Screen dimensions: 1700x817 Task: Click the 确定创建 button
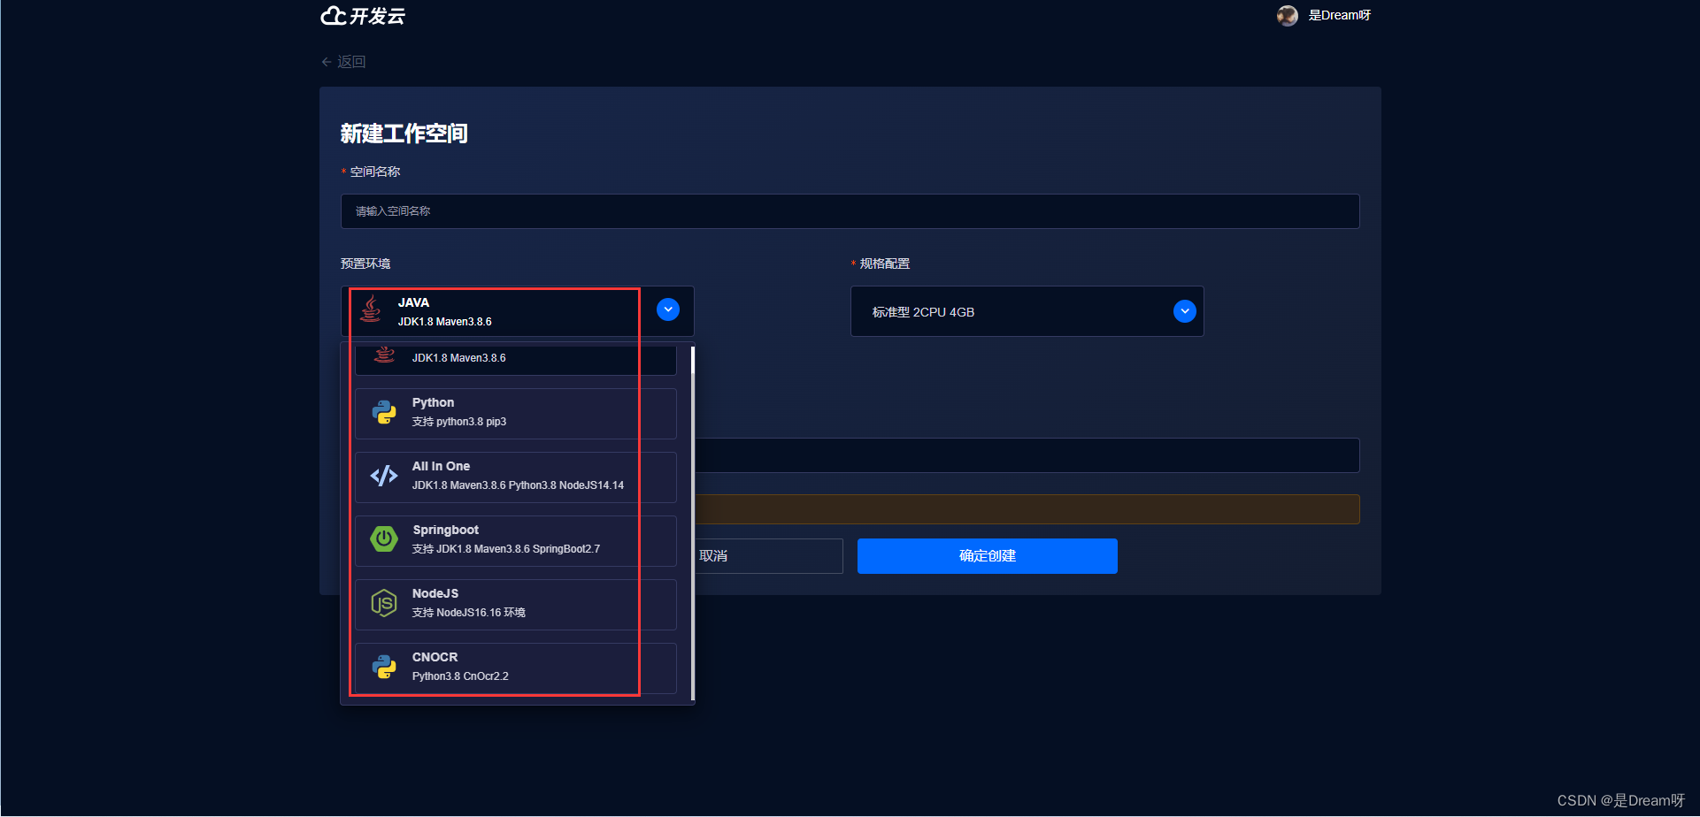[x=988, y=556]
